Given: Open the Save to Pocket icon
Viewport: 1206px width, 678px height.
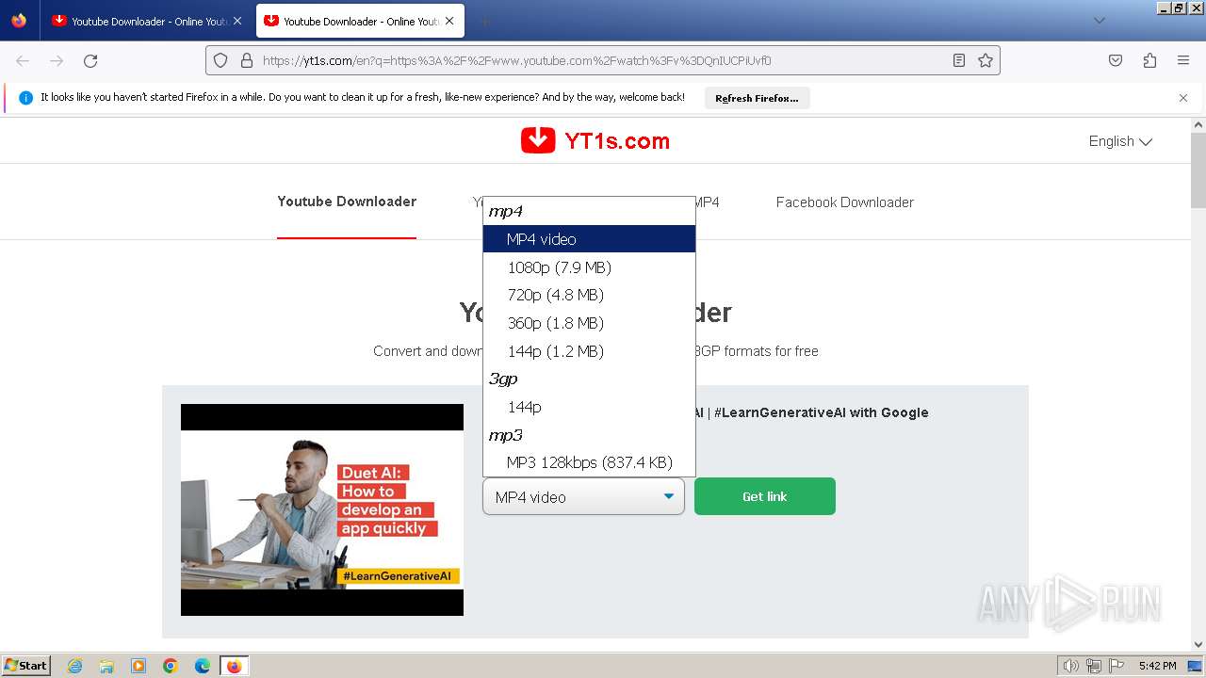Looking at the screenshot, I should (1116, 60).
